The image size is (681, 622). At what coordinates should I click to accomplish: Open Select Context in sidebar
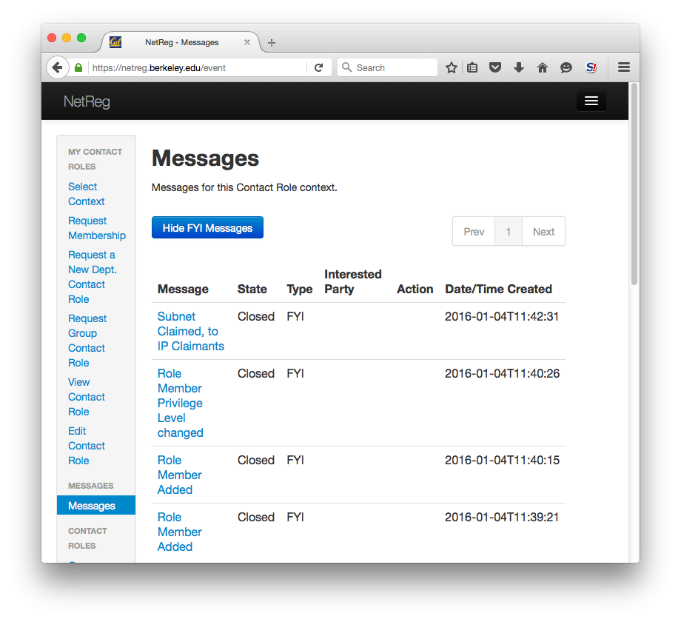87,194
